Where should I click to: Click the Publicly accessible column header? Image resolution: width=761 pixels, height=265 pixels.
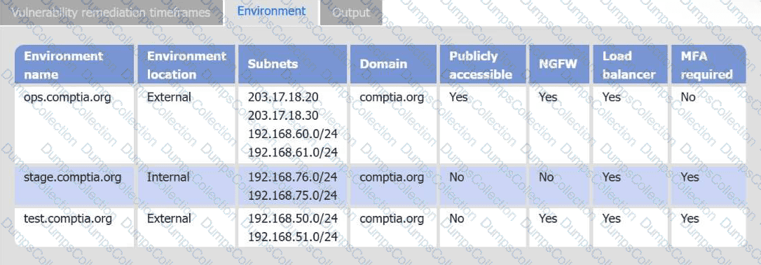[x=483, y=64]
